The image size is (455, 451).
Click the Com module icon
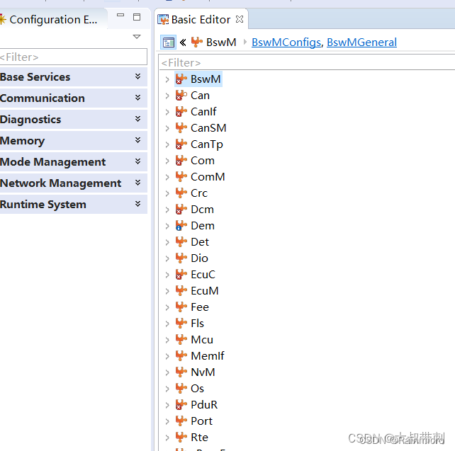[x=181, y=160]
